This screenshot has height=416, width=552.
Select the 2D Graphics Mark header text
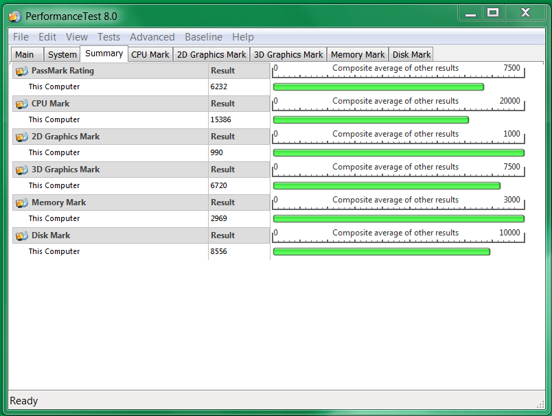(65, 137)
